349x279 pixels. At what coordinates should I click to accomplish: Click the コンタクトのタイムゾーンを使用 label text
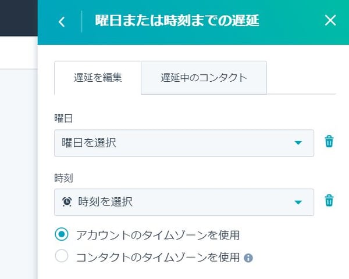point(158,258)
